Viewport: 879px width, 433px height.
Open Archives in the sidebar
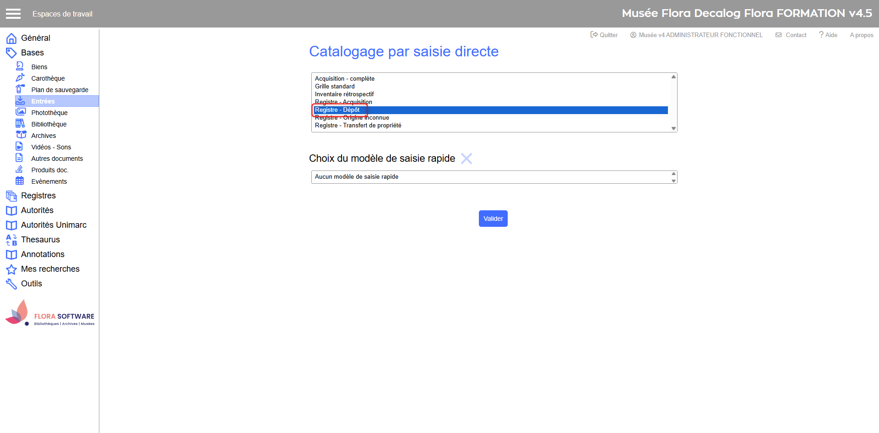(43, 136)
